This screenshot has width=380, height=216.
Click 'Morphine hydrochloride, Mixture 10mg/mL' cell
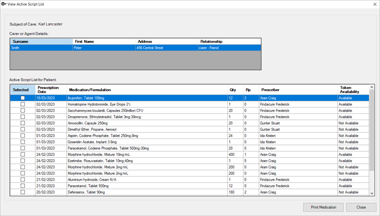pos(147,155)
